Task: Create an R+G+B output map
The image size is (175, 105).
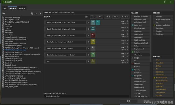Action: [108, 17]
